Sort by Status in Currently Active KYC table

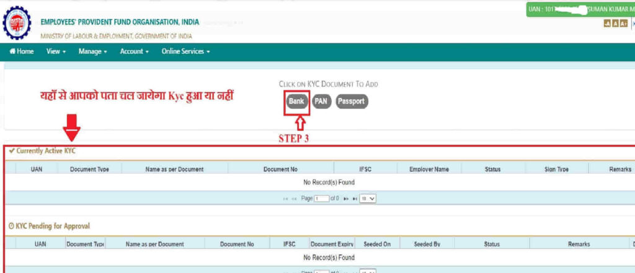click(x=492, y=170)
